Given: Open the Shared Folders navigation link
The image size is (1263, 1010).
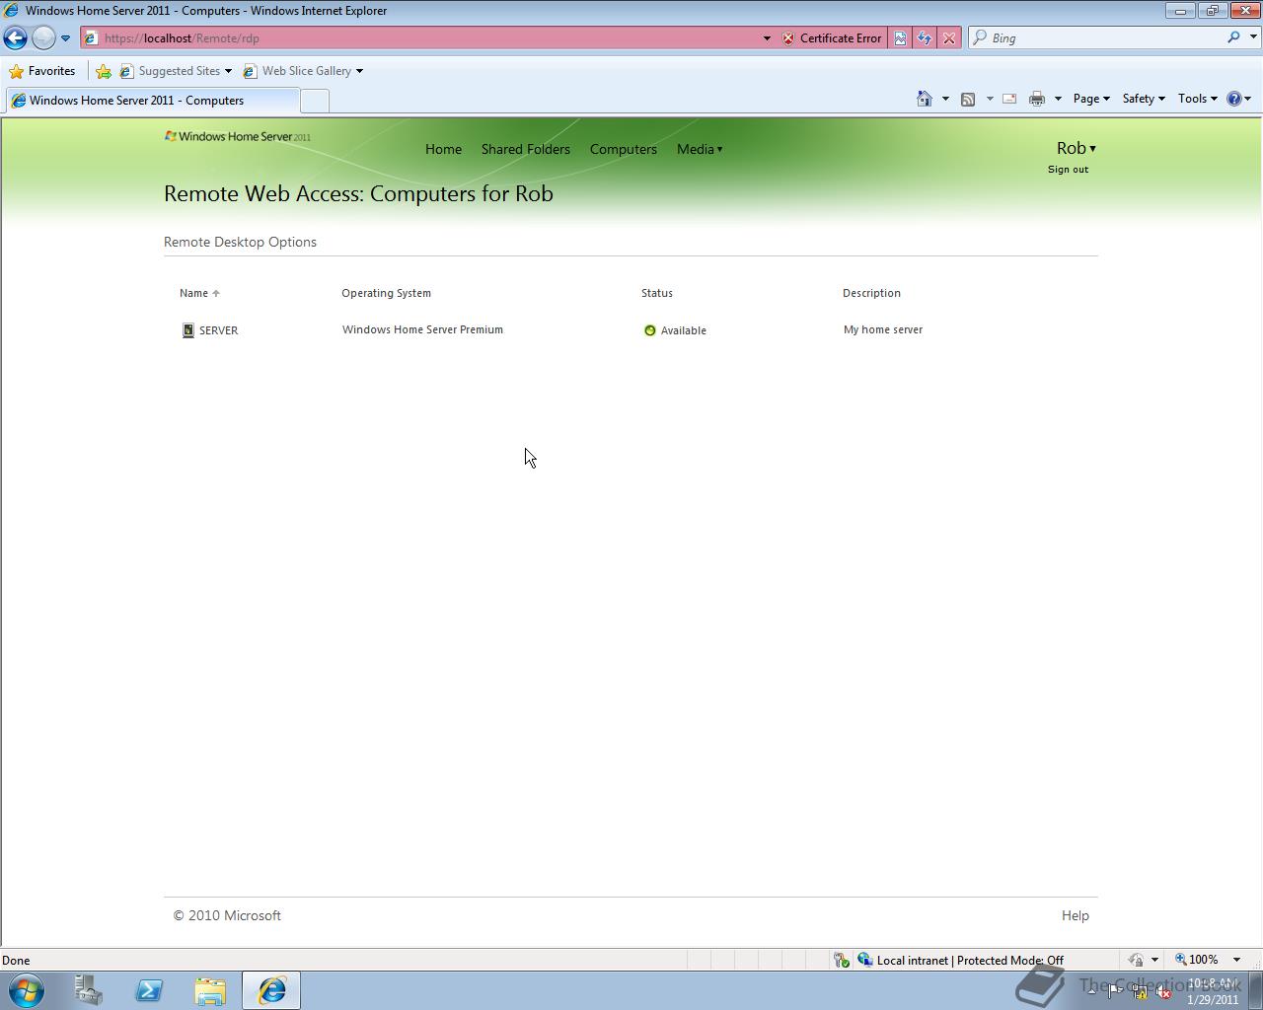Looking at the screenshot, I should (x=526, y=149).
